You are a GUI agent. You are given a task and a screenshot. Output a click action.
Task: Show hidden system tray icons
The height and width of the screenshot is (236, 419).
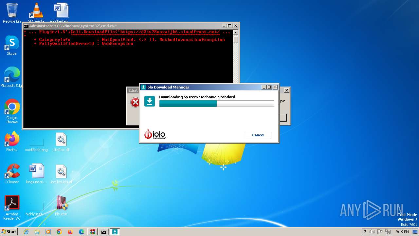(365, 232)
